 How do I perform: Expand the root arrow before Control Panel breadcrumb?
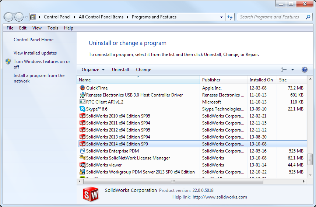[x=40, y=17]
